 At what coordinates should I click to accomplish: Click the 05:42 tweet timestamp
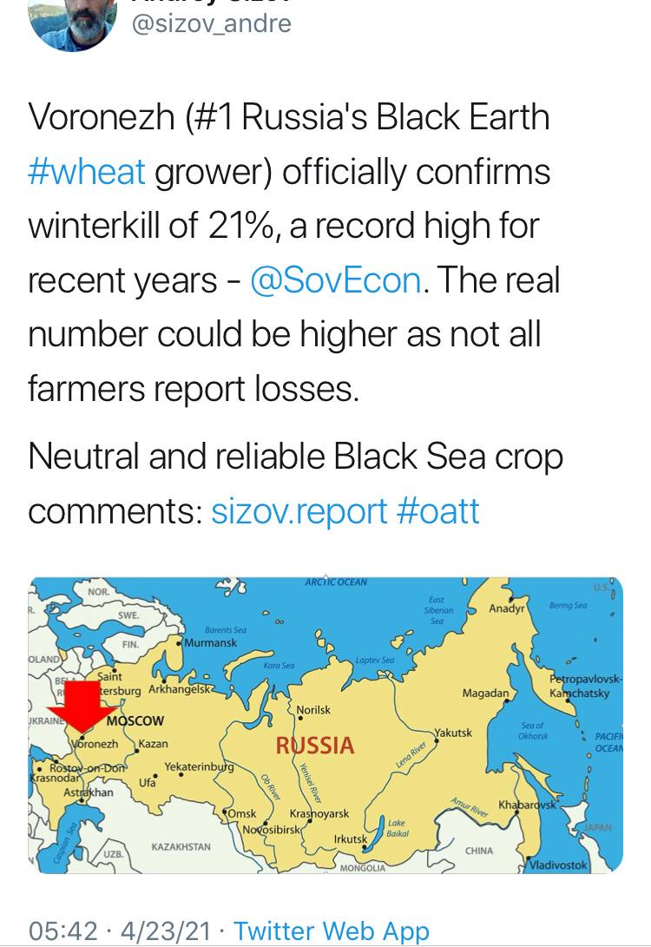tap(62, 931)
